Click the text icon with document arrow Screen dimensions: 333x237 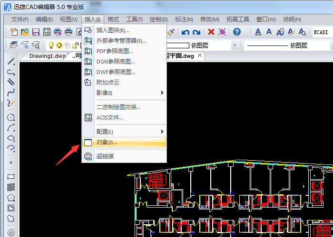pos(280,32)
